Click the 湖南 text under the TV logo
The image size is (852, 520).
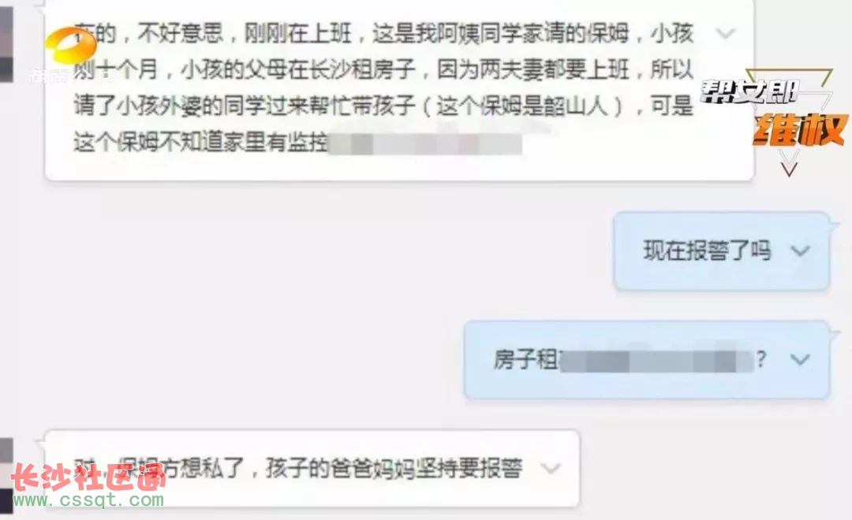47,76
